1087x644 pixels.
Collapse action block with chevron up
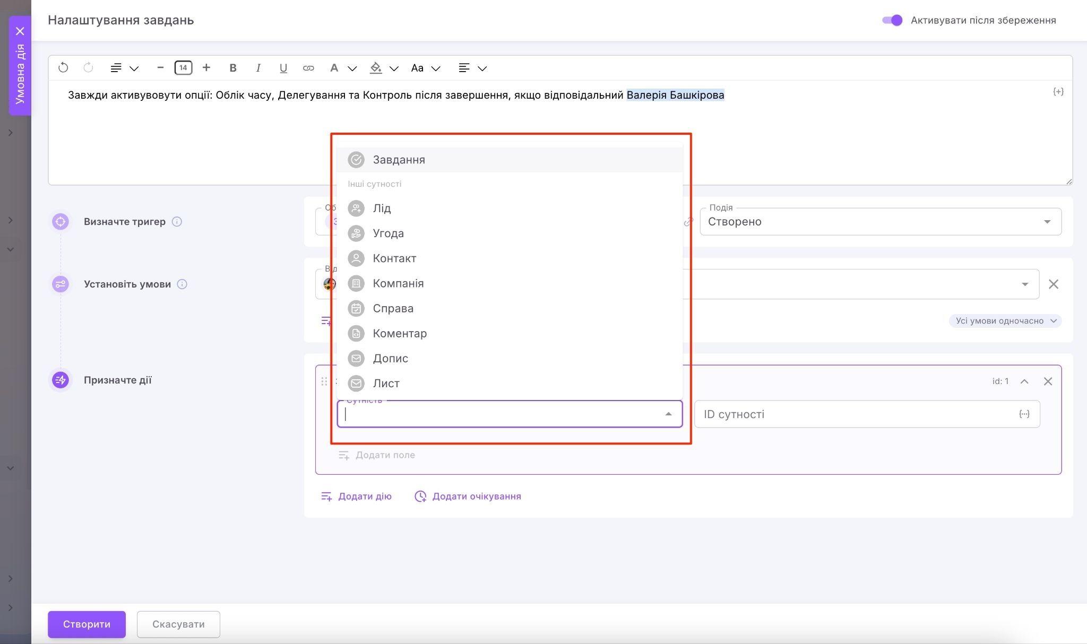pos(1024,381)
